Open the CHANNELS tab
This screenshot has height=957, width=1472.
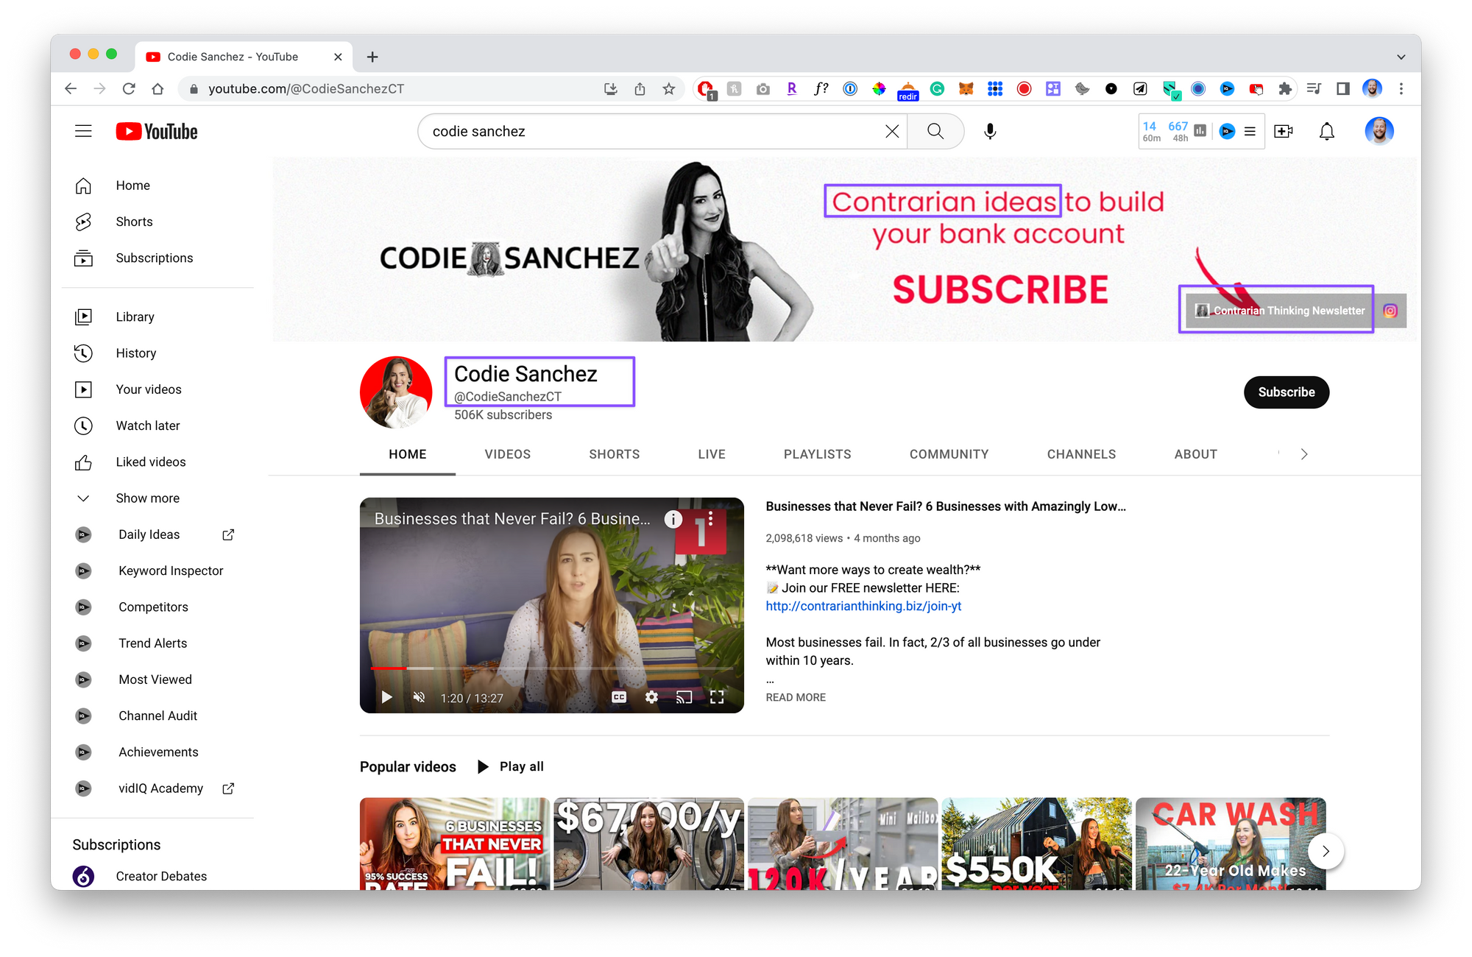click(1081, 454)
